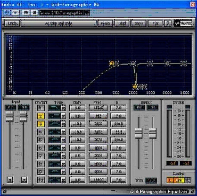Select band 10 frequency value field
The height and width of the screenshot is (196, 197).
(98, 180)
